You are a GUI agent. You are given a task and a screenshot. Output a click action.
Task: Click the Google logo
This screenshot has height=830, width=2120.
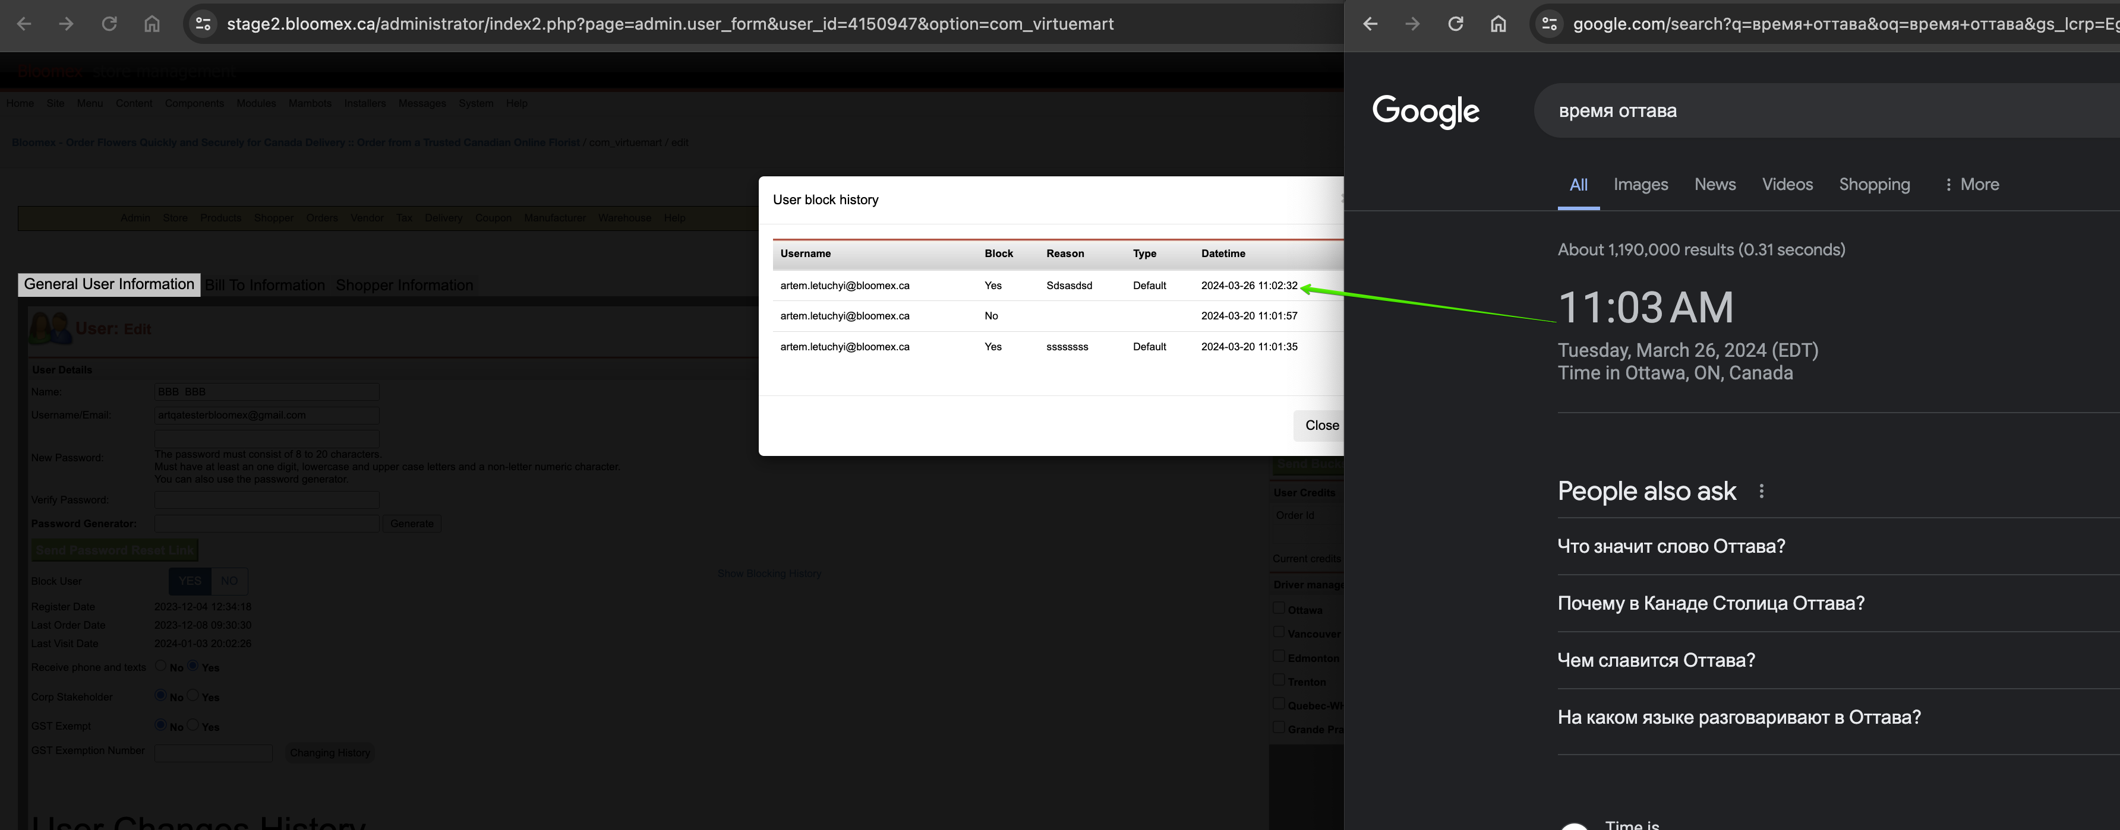click(x=1425, y=111)
